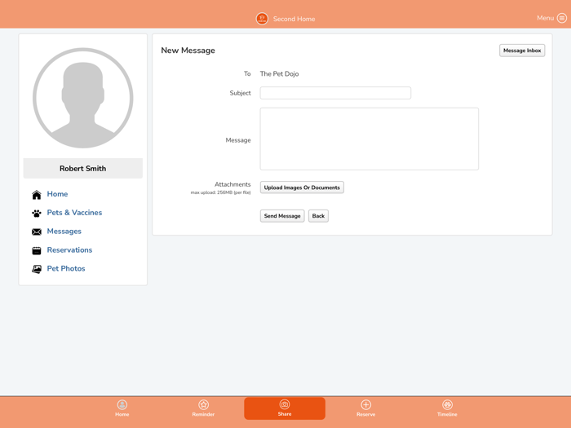
Task: Click the Send Message button
Action: [282, 216]
